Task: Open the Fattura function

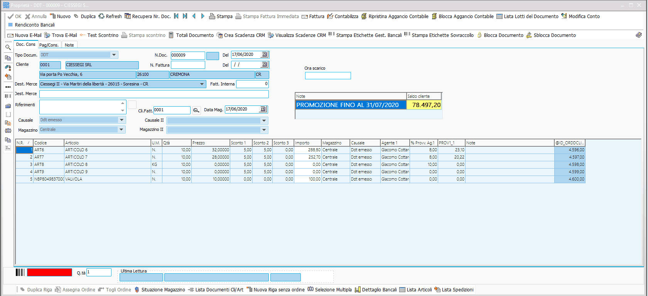Action: [313, 17]
